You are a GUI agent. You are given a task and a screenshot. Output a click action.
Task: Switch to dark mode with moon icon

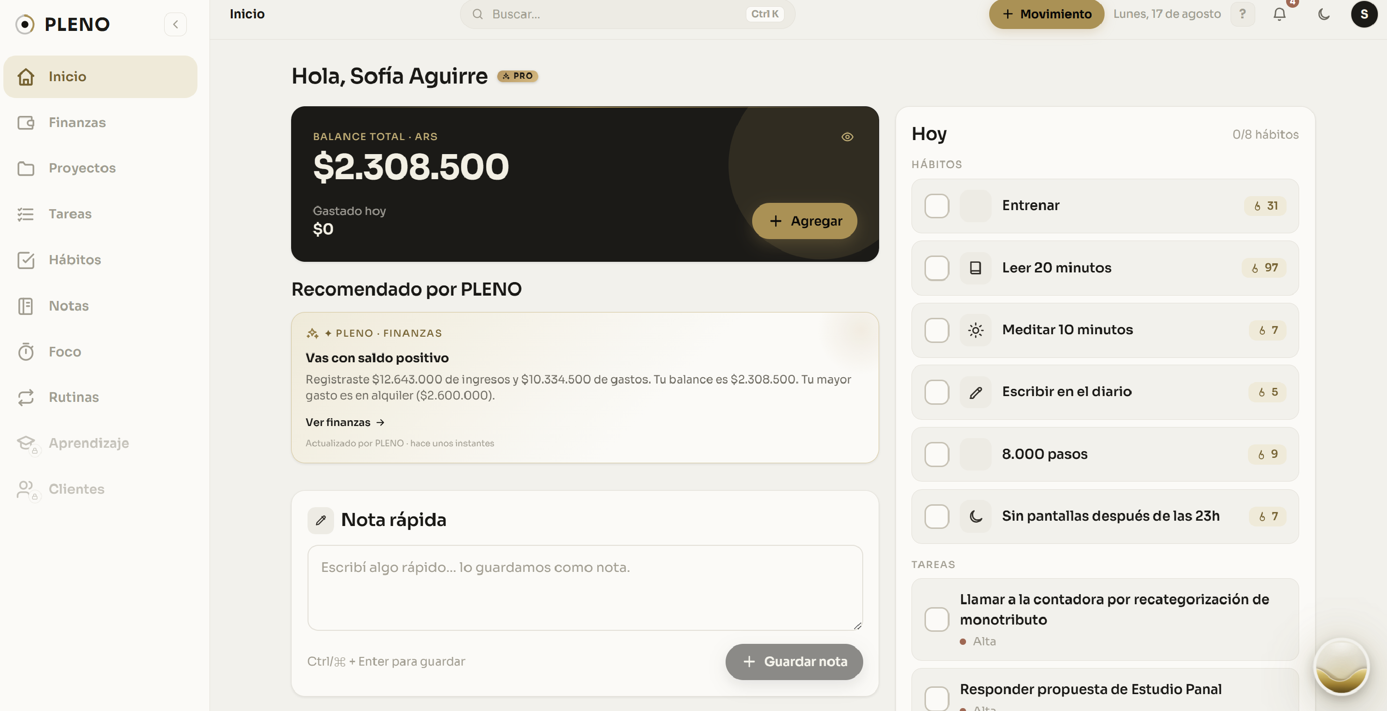pos(1323,14)
